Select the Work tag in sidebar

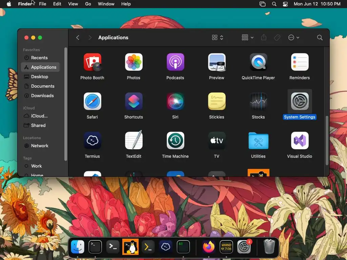pyautogui.click(x=41, y=166)
